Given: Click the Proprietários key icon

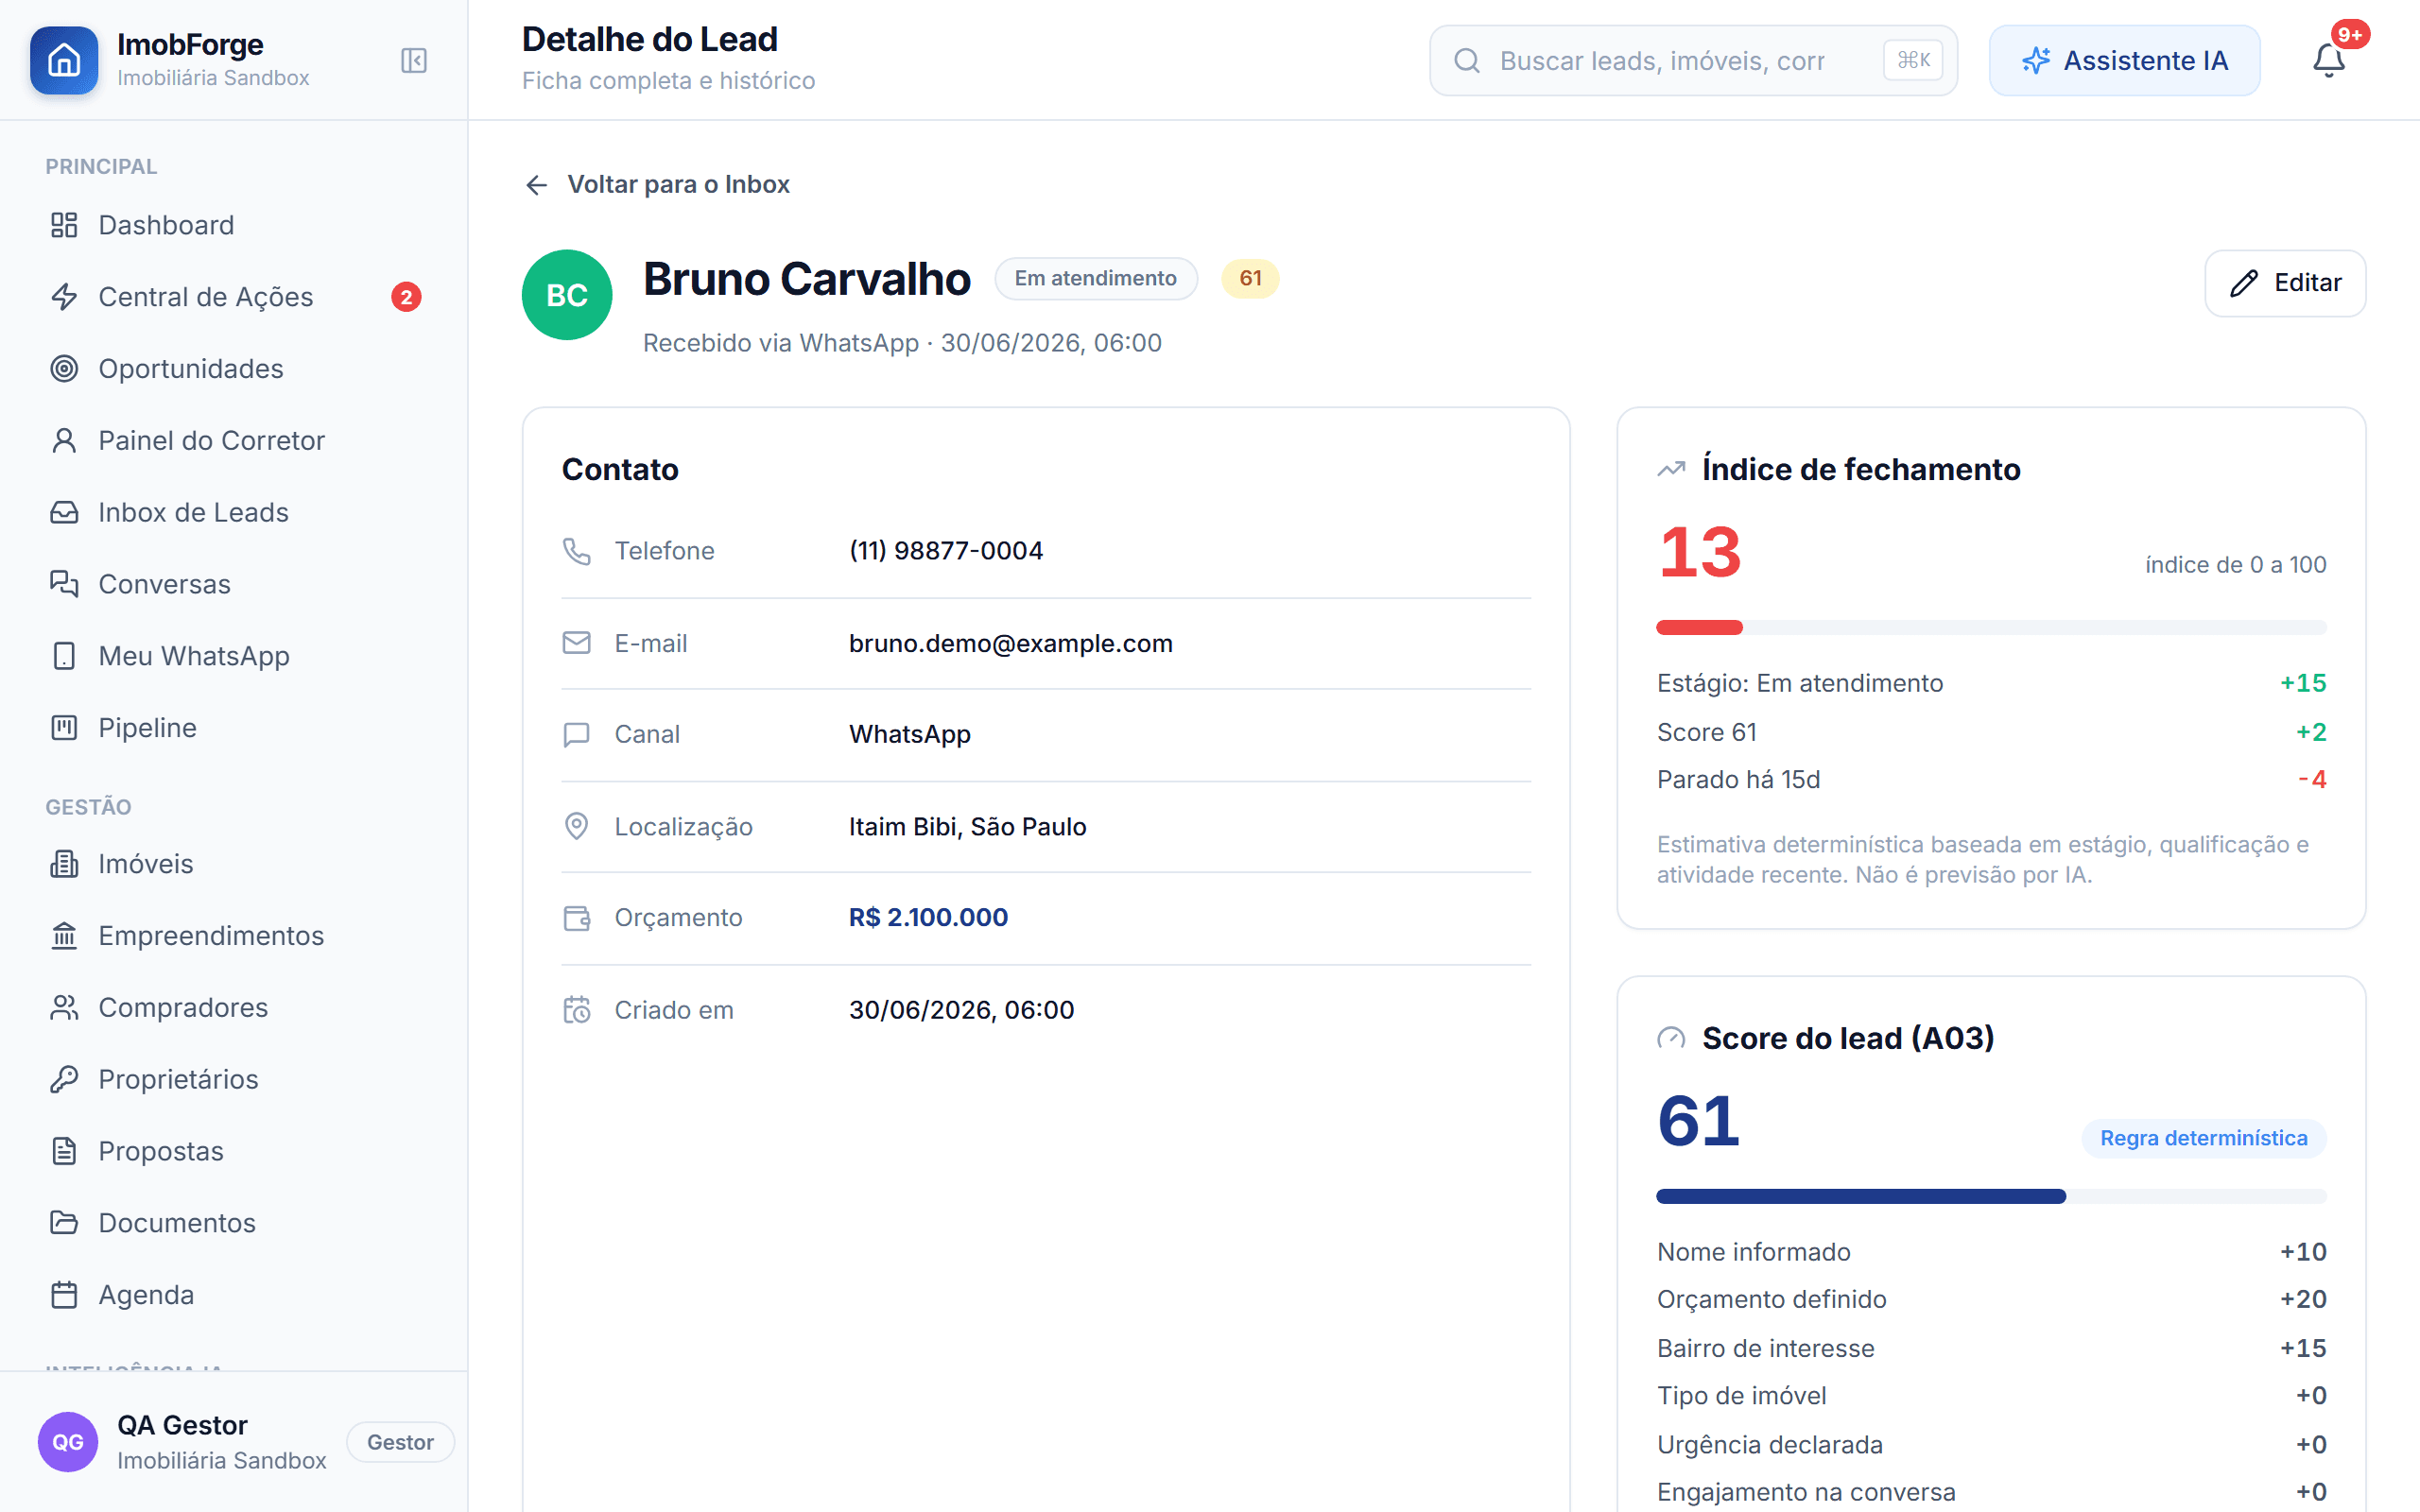Looking at the screenshot, I should coord(64,1080).
